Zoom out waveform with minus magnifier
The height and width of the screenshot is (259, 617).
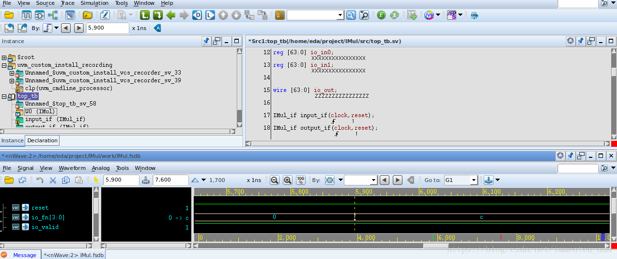pyautogui.click(x=274, y=180)
